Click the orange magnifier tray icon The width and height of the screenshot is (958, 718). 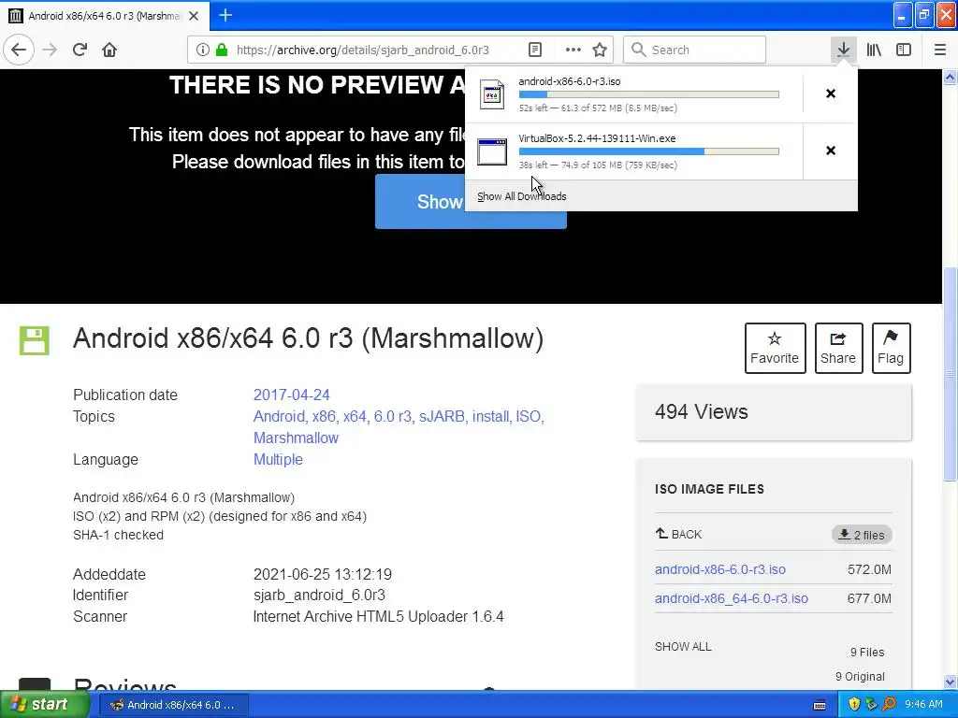pos(889,705)
